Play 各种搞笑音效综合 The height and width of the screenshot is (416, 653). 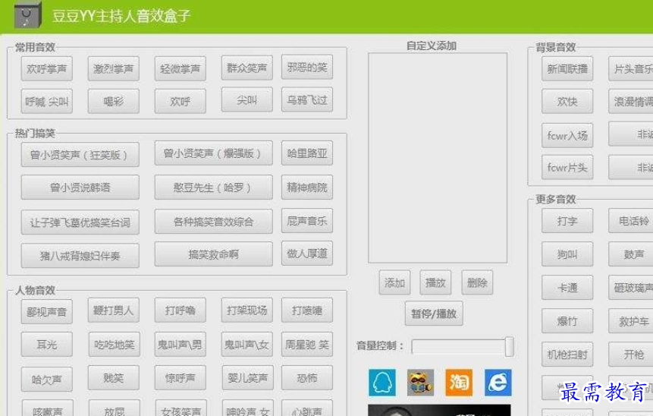click(213, 222)
